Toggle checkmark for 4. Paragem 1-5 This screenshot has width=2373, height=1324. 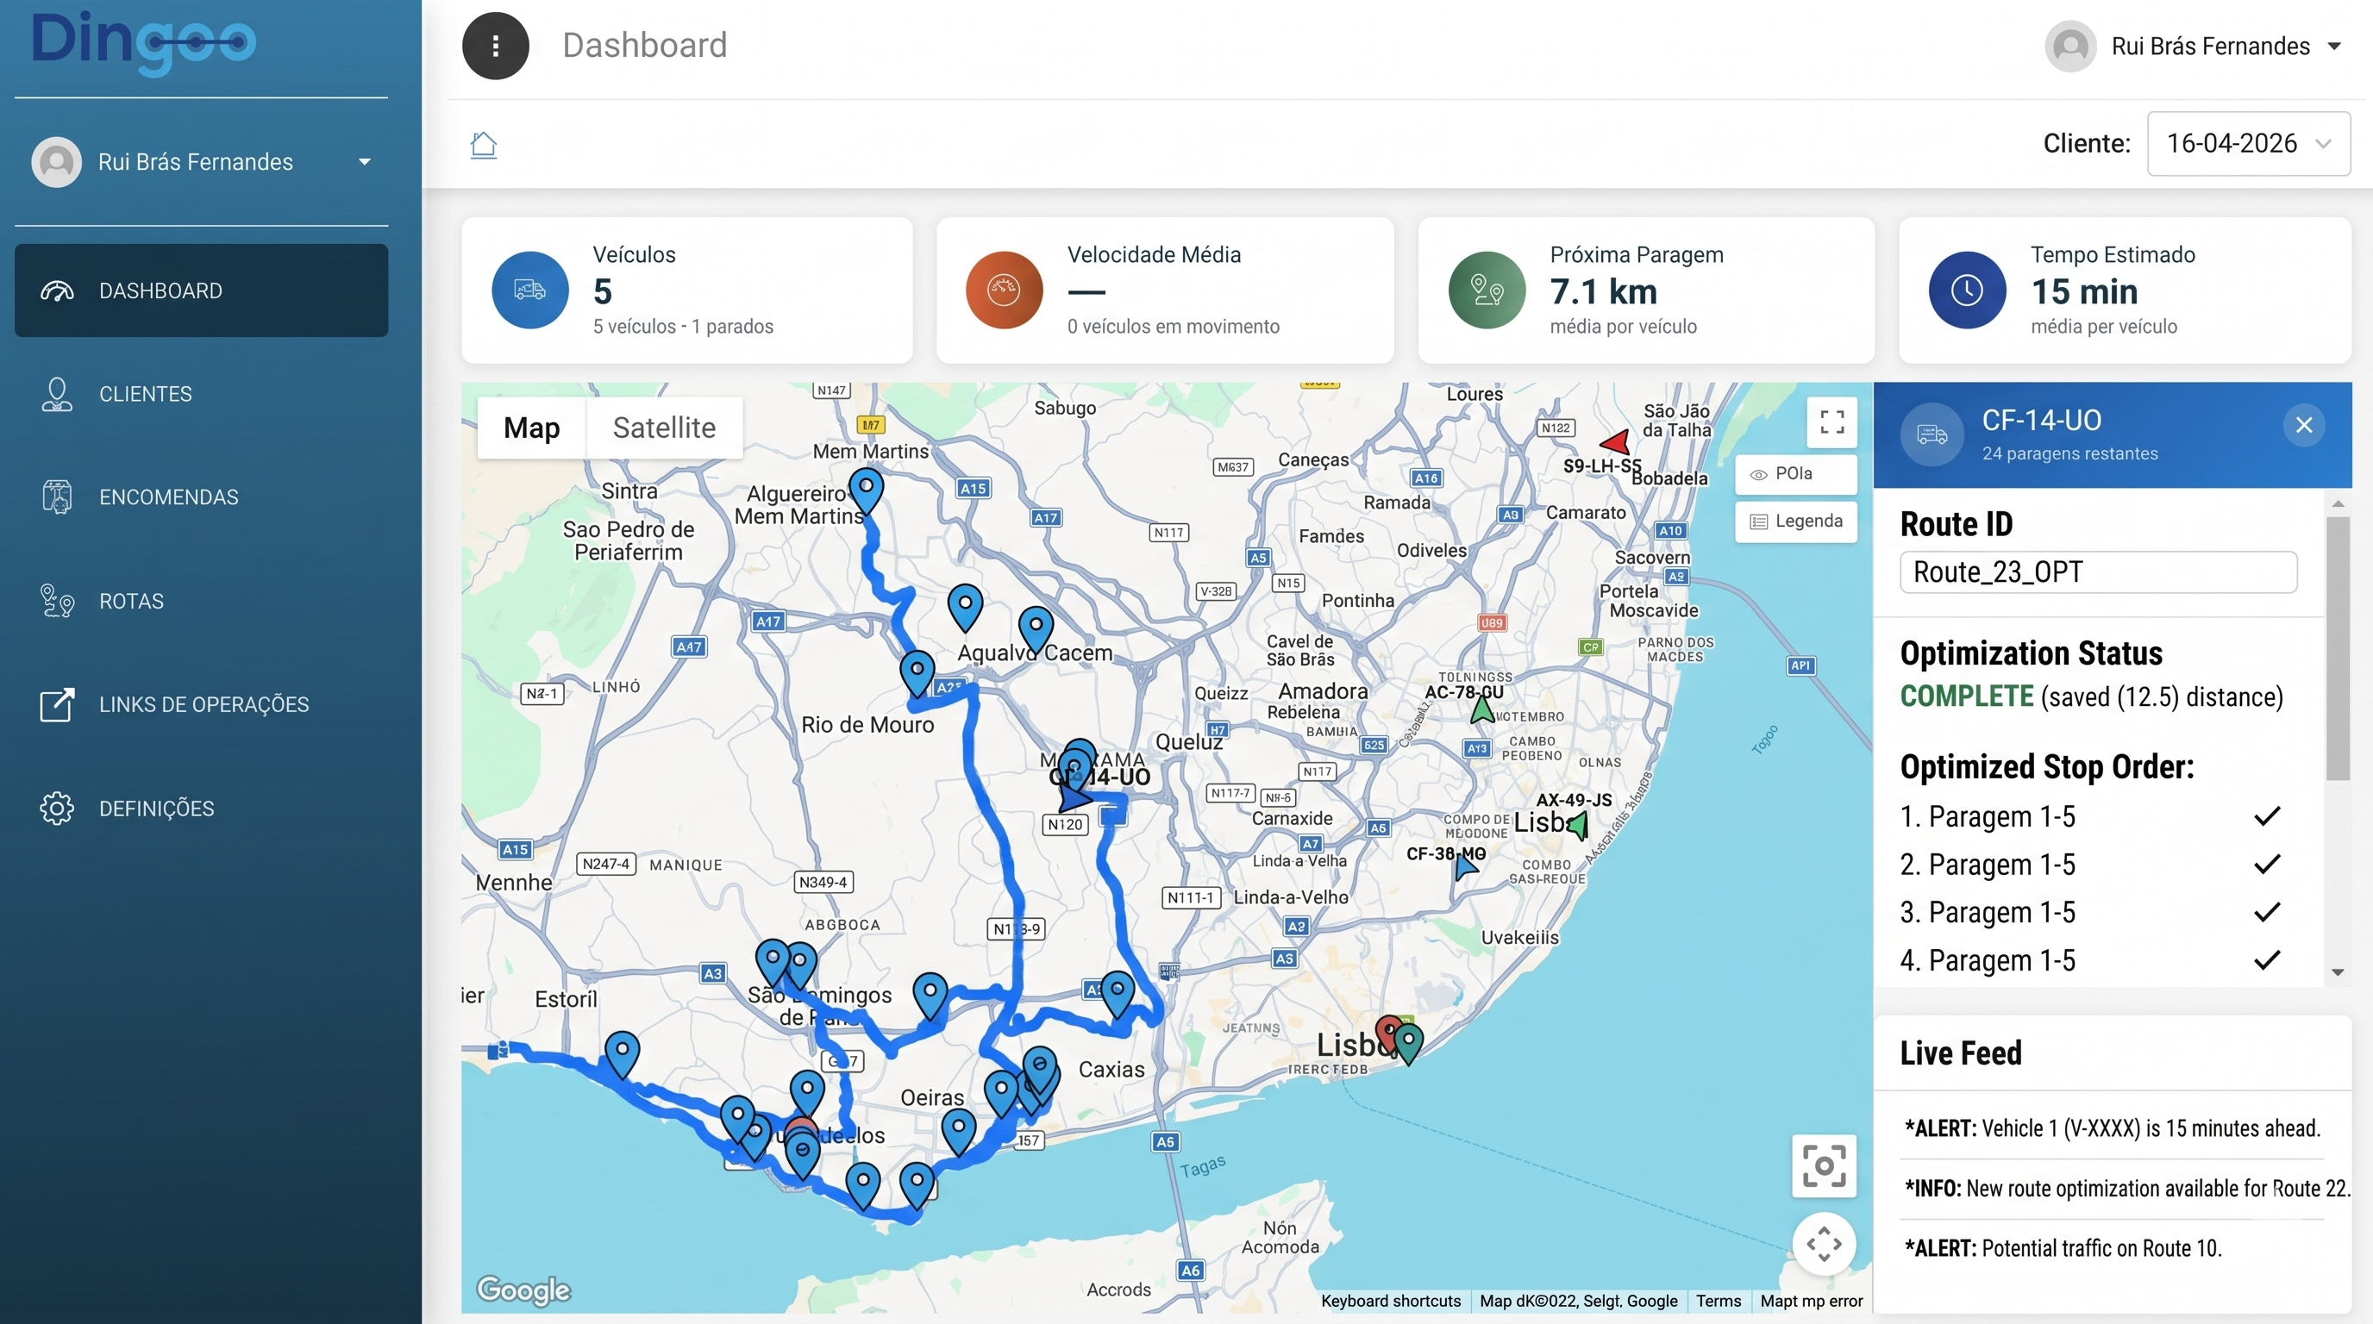coord(2267,959)
